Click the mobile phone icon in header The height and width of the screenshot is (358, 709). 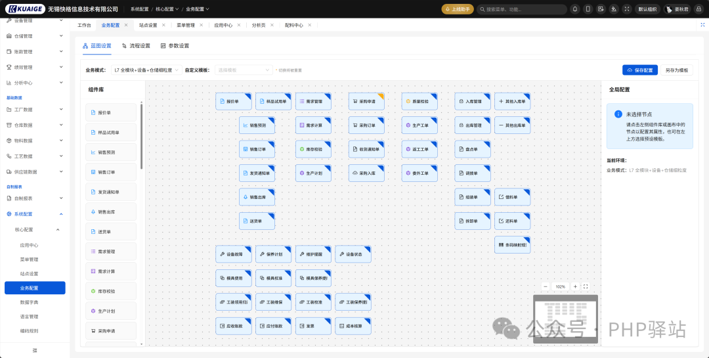pyautogui.click(x=588, y=9)
